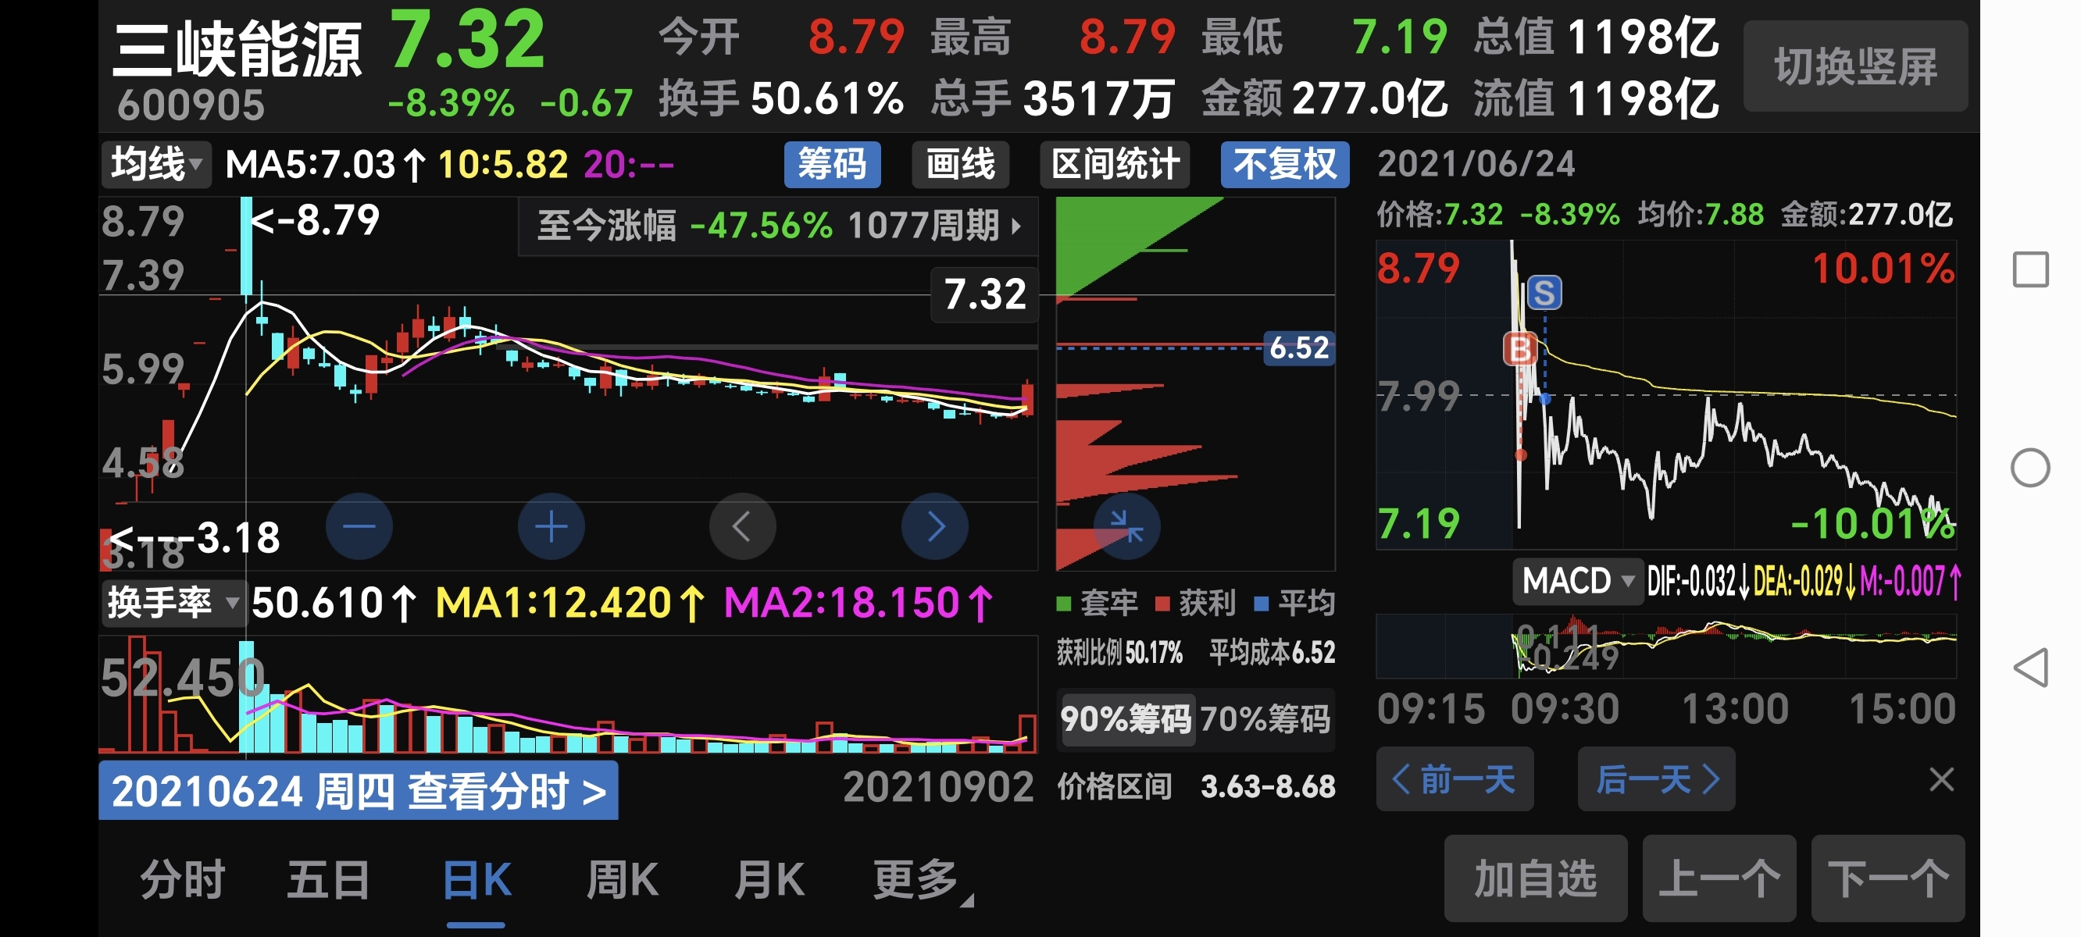
Task: Tap the S sell marker
Action: [x=1544, y=292]
